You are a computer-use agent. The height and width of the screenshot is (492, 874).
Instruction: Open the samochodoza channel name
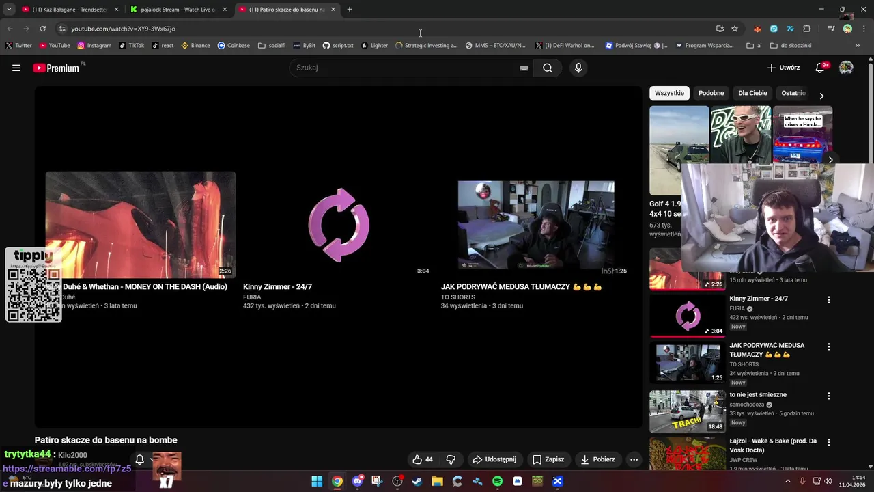pos(747,405)
